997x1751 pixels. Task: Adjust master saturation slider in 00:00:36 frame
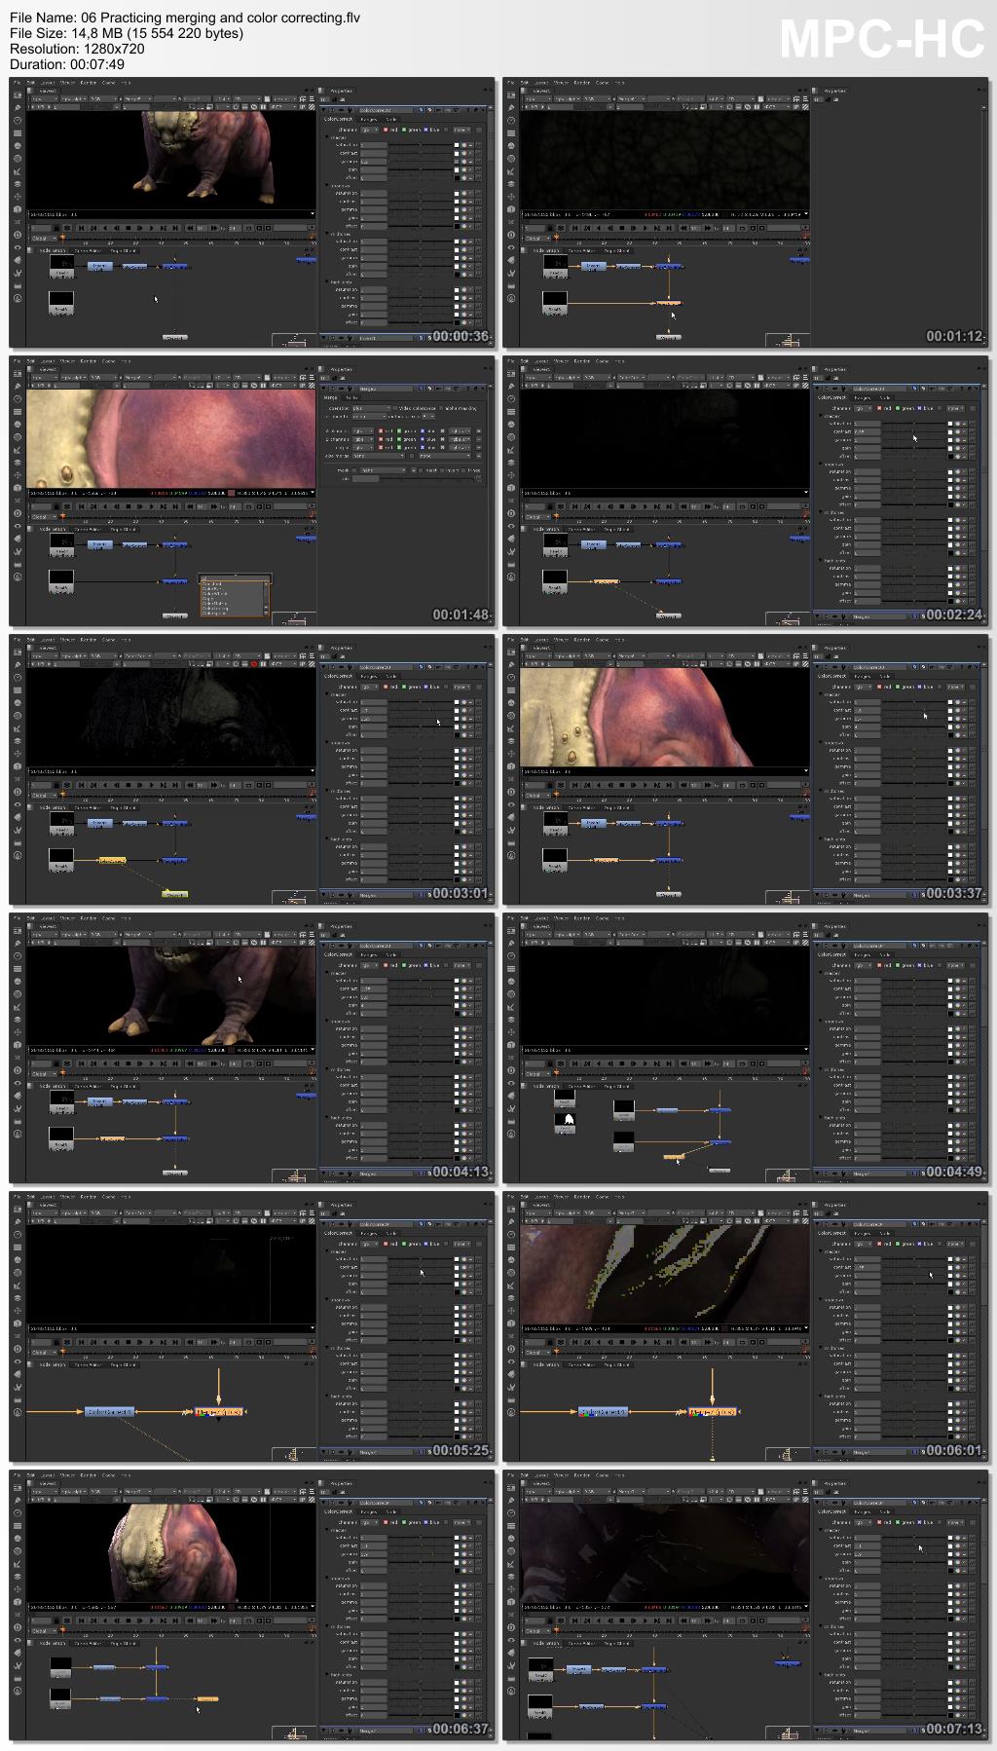pyautogui.click(x=421, y=145)
